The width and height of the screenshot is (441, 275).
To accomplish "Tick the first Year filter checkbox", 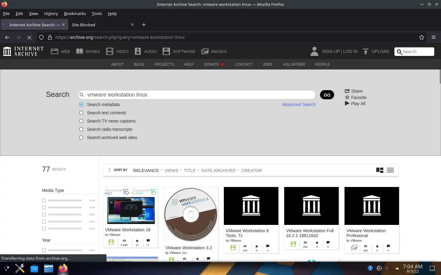I will (x=44, y=250).
